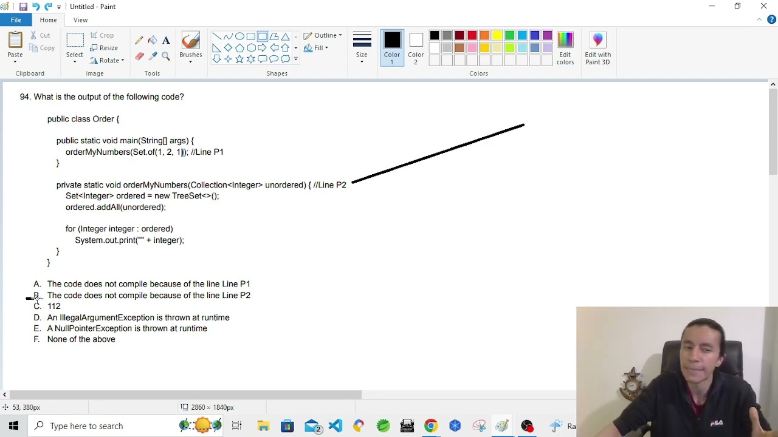This screenshot has height=437, width=778.
Task: Select the Color picker eyedropper tool
Action: [153, 56]
